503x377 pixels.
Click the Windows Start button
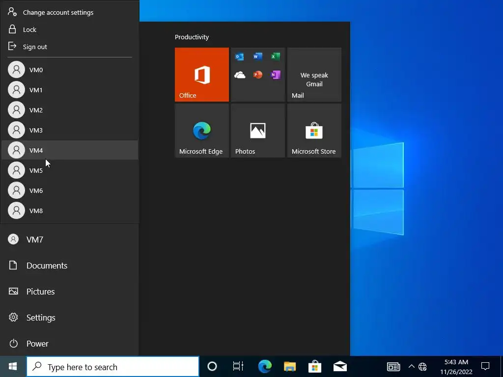pos(13,366)
